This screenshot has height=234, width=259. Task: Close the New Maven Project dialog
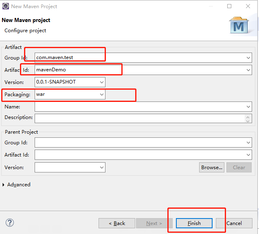click(248, 6)
